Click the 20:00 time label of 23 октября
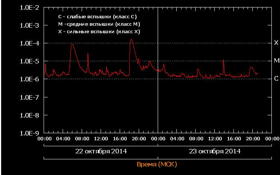This screenshot has height=175, width=280. pos(253,139)
